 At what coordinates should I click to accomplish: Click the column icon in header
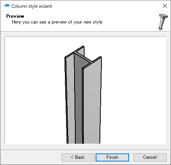coord(163,22)
